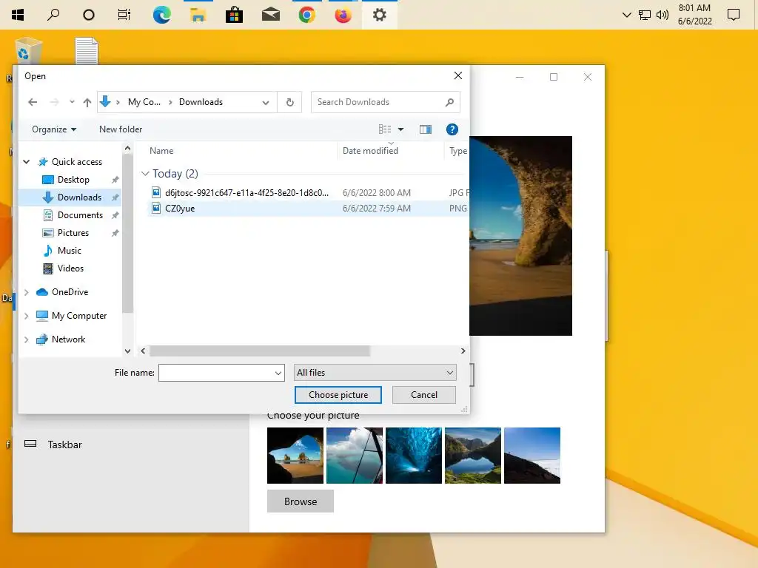Choose the dark hillside picture thumbnail
The width and height of the screenshot is (758, 568).
click(532, 456)
